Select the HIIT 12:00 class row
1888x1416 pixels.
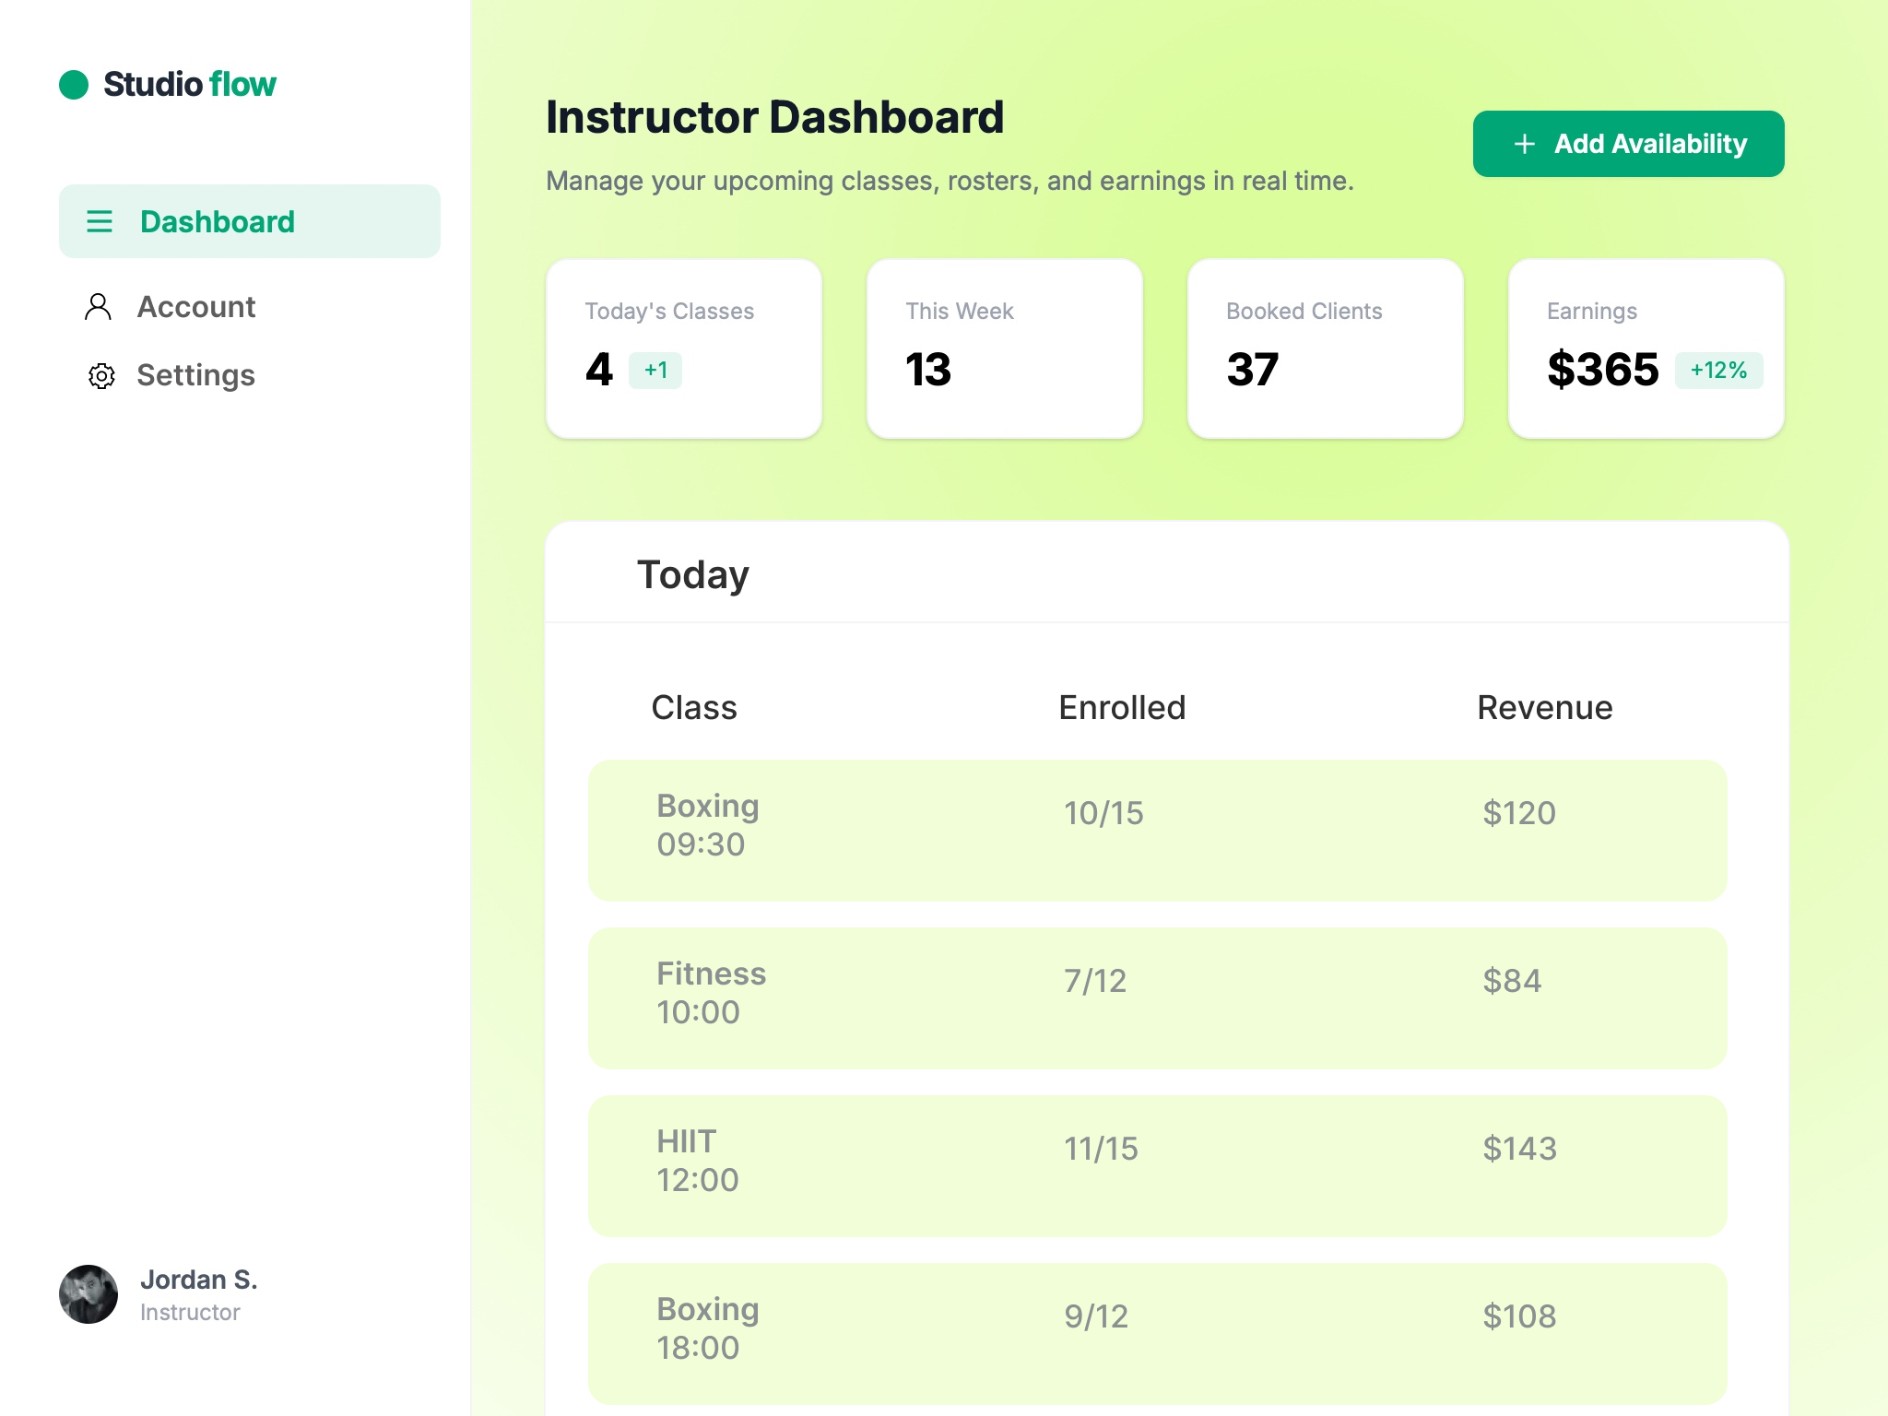(x=1157, y=1165)
